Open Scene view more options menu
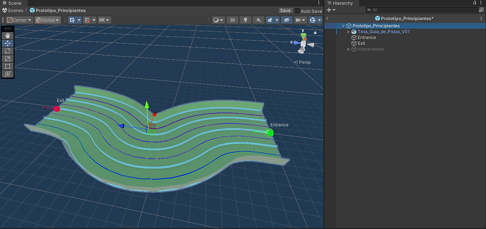Screen dimensions: 486x229 pyautogui.click(x=319, y=3)
